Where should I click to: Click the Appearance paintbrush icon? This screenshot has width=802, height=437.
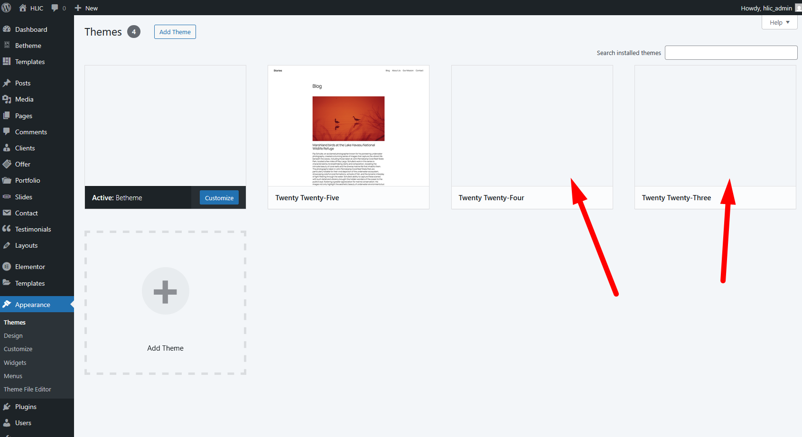7,304
